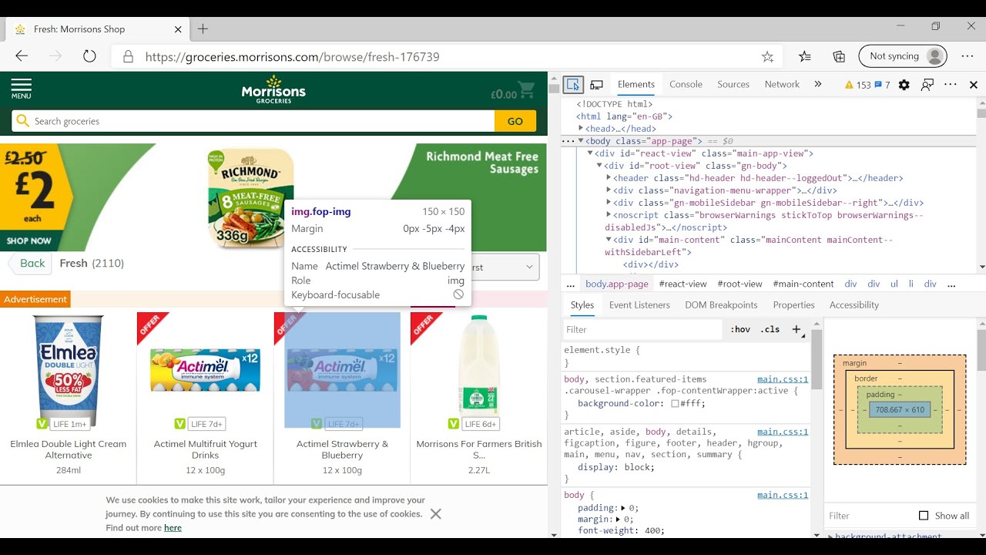Open the first body rule's main.css:1 link
The image size is (986, 555).
coord(783,379)
